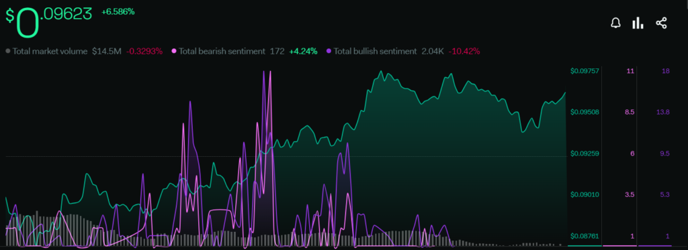Select the purple bullish sentiment legend dot
This screenshot has width=688, height=250.
coord(328,51)
